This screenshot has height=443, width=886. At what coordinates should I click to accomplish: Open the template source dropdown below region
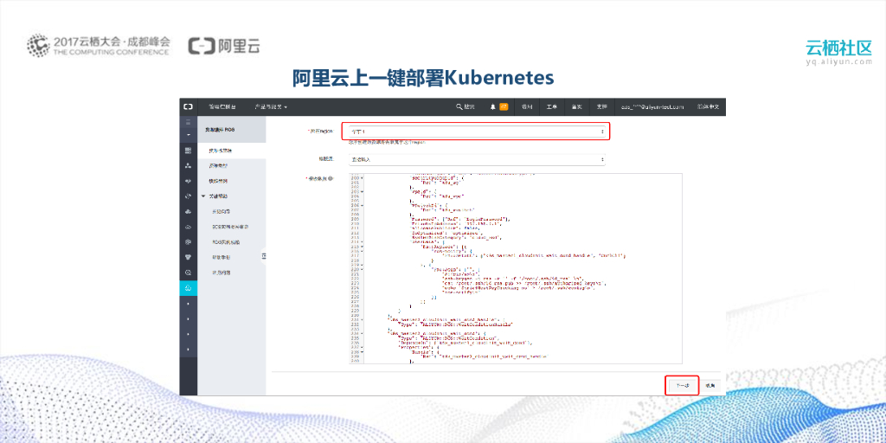click(x=476, y=159)
